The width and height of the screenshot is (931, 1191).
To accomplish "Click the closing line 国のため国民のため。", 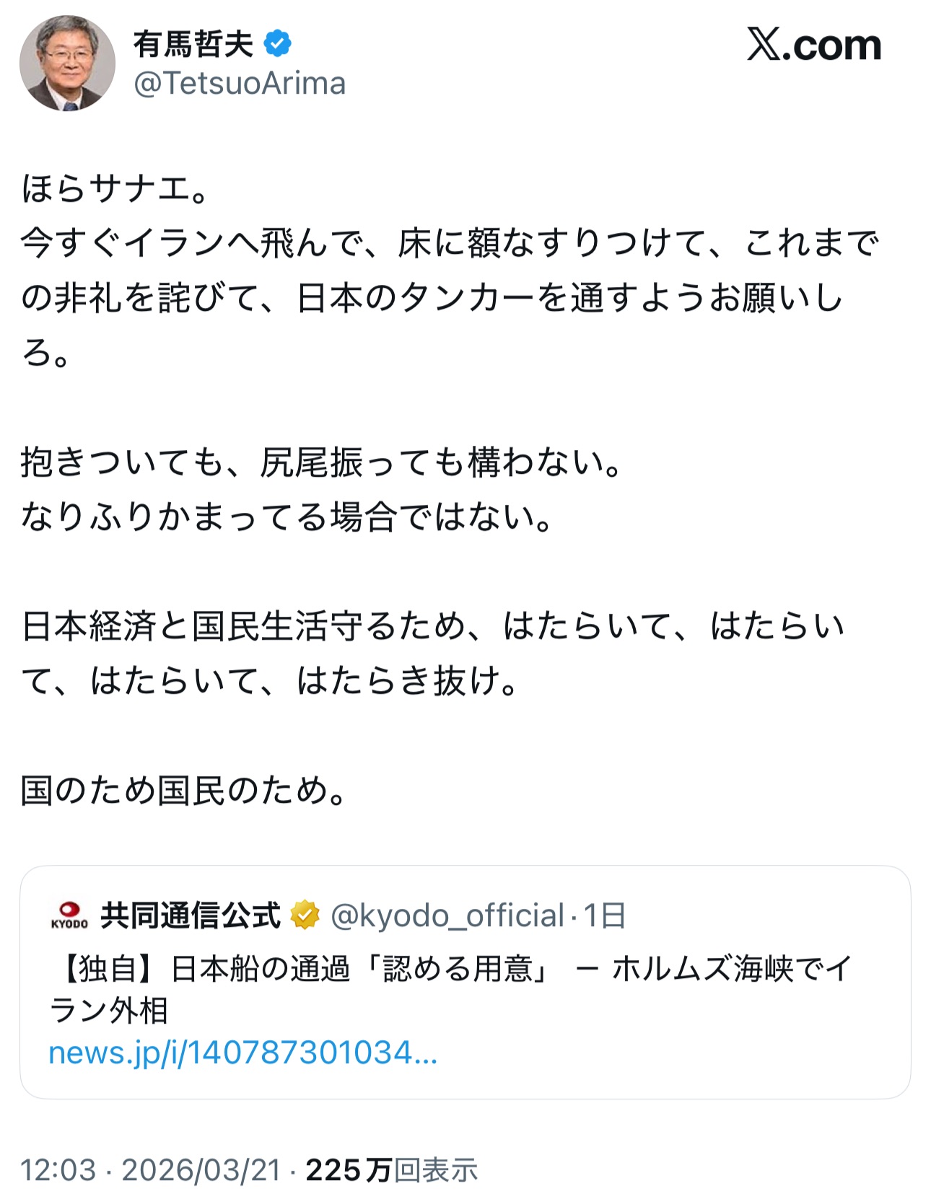I will [184, 791].
